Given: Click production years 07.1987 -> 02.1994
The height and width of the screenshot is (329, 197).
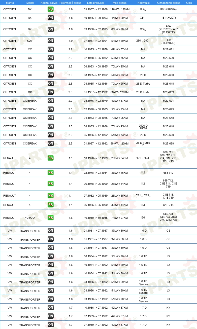Looking at the screenshot, I should (96, 41).
